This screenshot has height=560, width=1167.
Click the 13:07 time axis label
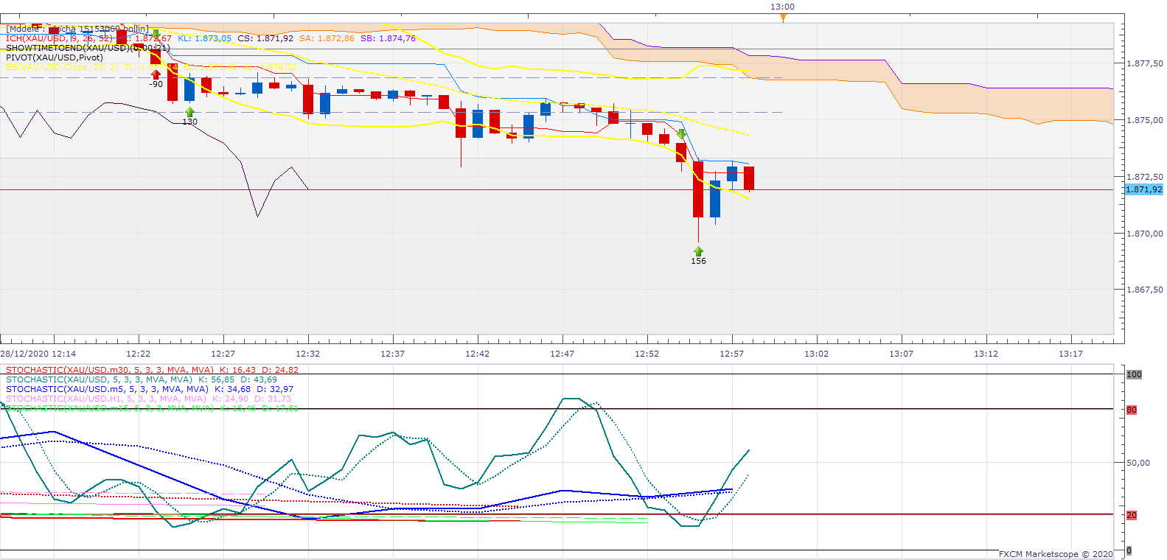902,354
